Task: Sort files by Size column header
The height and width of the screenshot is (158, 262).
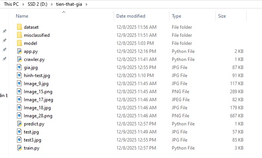Action: 222,16
